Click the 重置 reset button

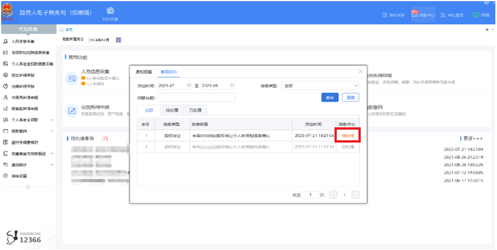pyautogui.click(x=351, y=98)
